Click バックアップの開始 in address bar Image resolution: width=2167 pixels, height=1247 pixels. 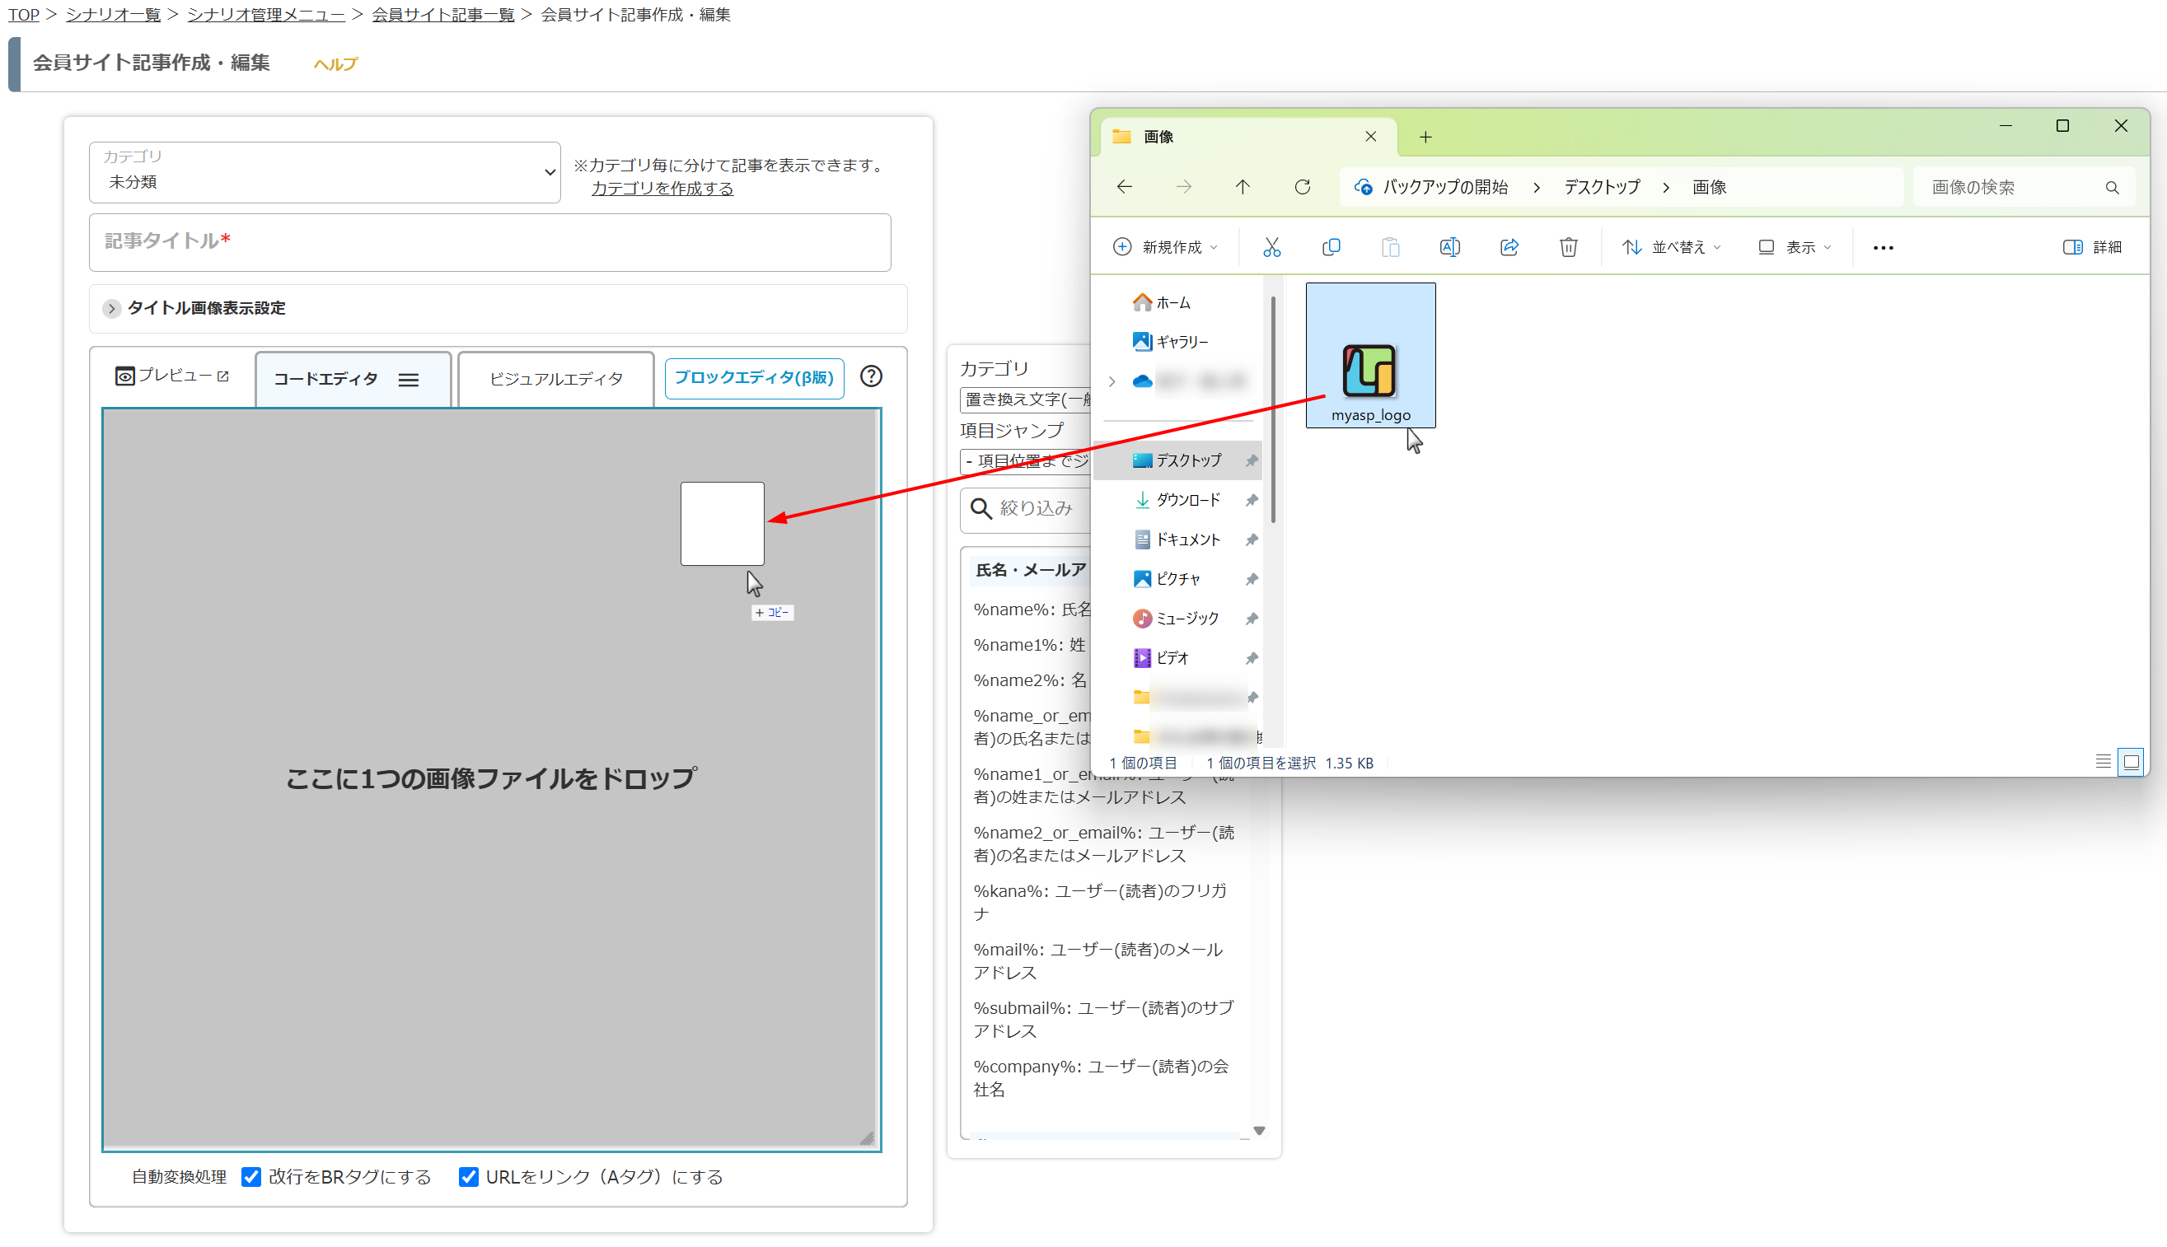(1445, 187)
